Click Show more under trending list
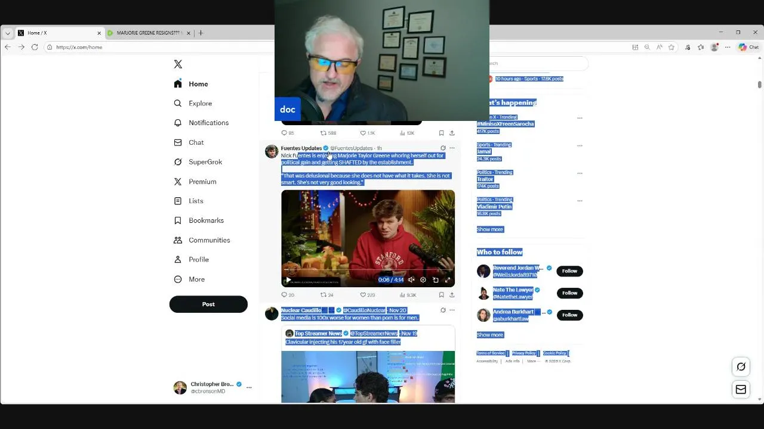764x429 pixels. pyautogui.click(x=490, y=229)
